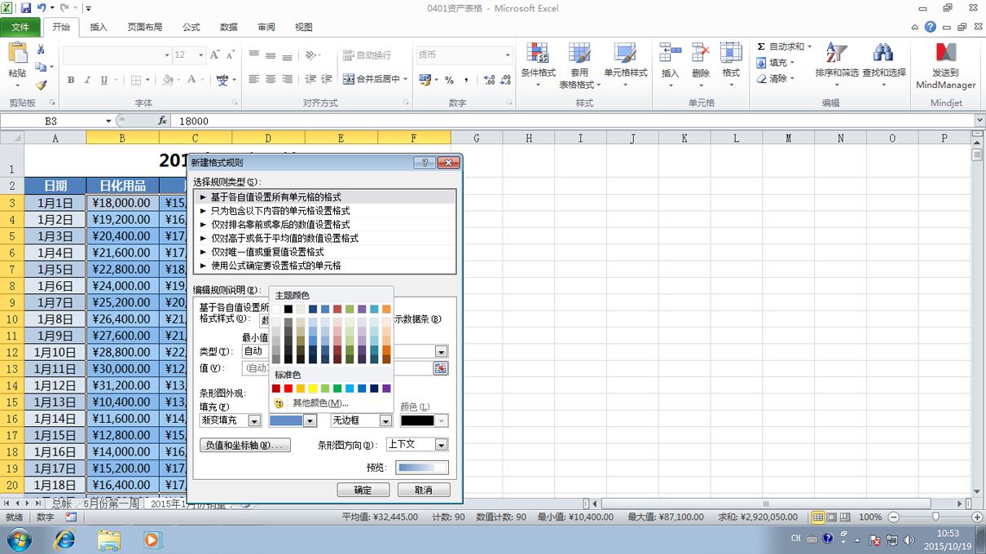Screen dimensions: 986x554
Task: Click the Paste icon in the clipboard group
Action: click(x=17, y=53)
